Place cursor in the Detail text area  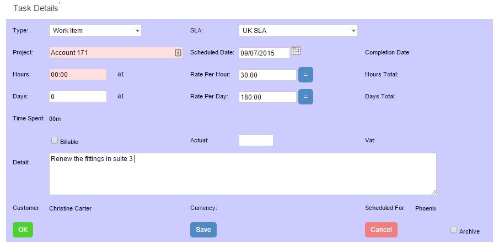243,174
